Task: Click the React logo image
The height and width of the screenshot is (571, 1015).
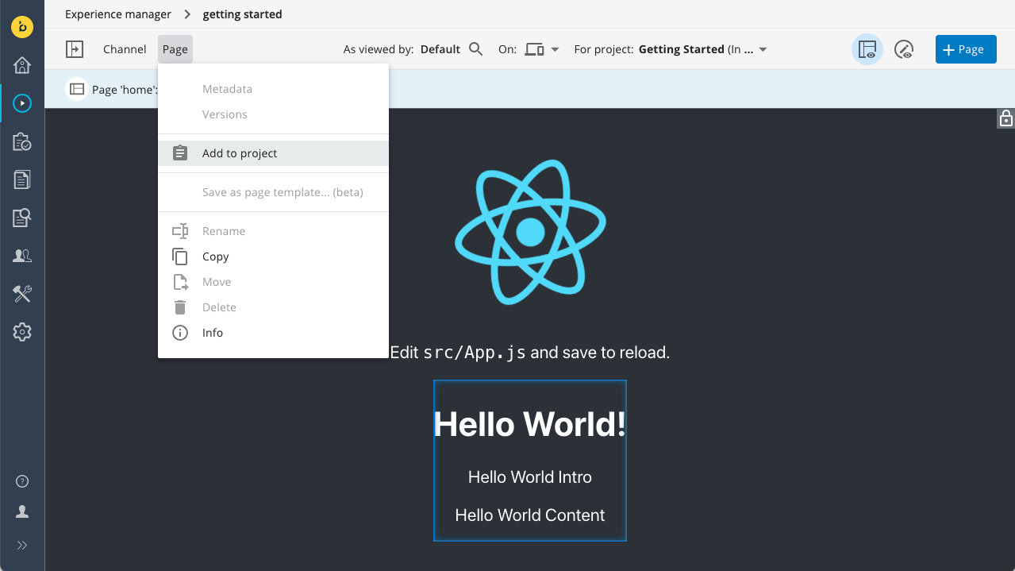Action: pyautogui.click(x=530, y=232)
